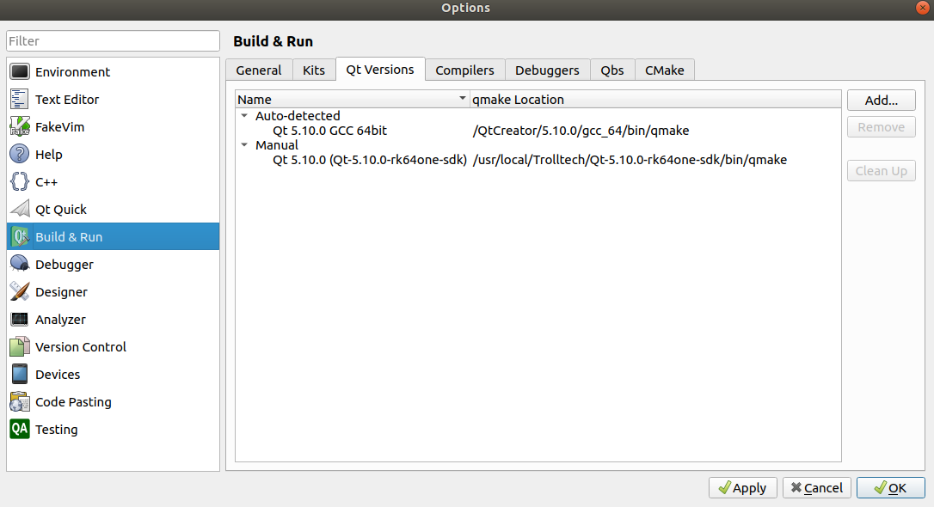Select the Devices tablet icon

20,374
